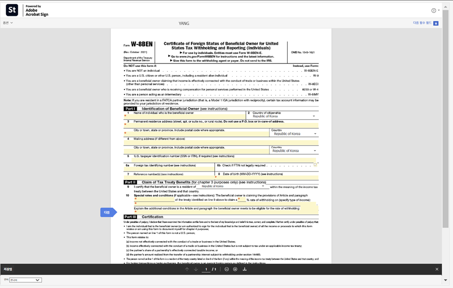The image size is (453, 288).
Task: Click U.S. taxpayer identification number field
Action: [224, 160]
